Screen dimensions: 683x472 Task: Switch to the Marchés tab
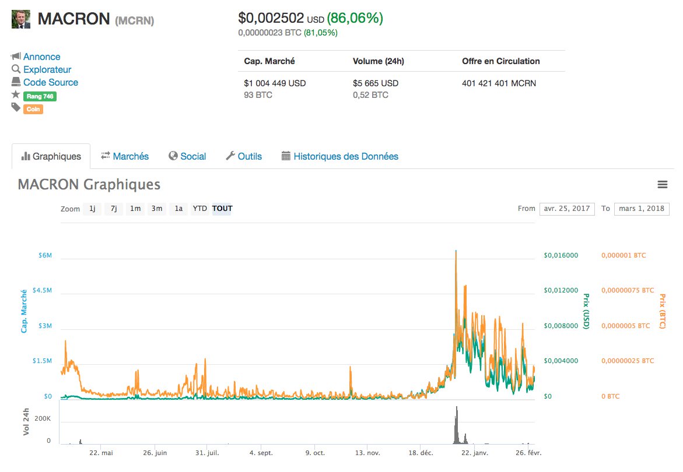coord(125,156)
